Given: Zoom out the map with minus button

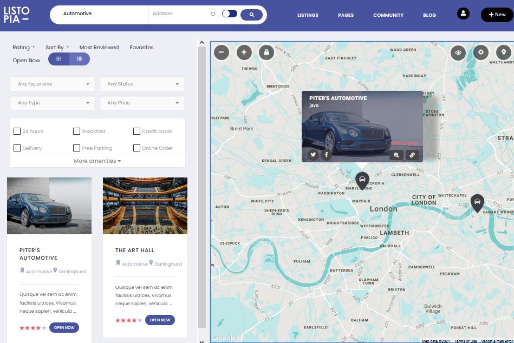Looking at the screenshot, I should 222,52.
